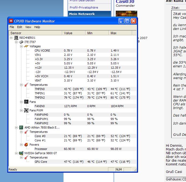The width and height of the screenshot is (186, 182).
Task: Collapse the AMD Athlon 7850 node
Action: click(x=16, y=127)
